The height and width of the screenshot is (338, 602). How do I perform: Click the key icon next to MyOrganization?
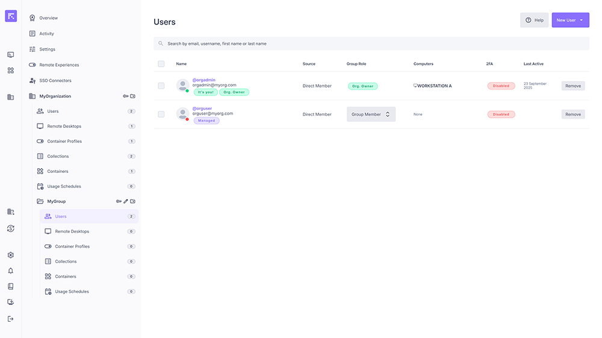[126, 96]
